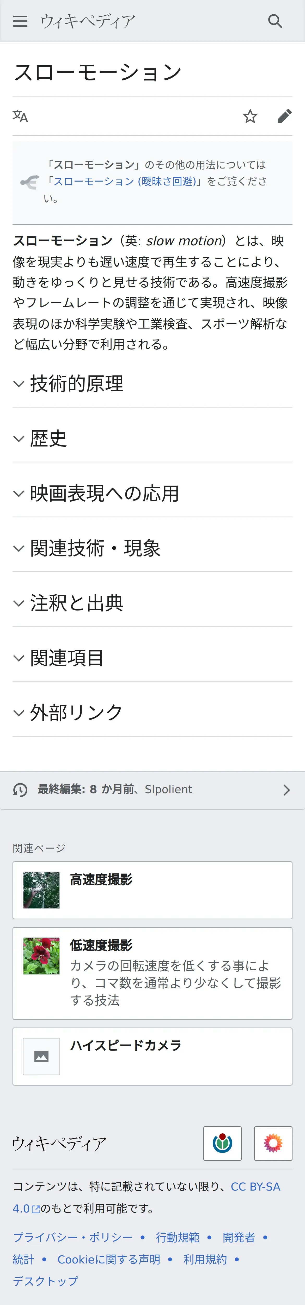
Task: Toggle the 注釈と出典 section
Action: click(76, 603)
